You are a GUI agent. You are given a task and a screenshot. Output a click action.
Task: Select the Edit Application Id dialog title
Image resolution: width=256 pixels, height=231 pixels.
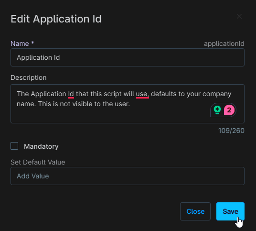[56, 19]
